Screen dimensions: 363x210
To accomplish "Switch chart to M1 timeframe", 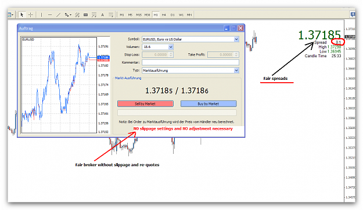I will pyautogui.click(x=122, y=15).
